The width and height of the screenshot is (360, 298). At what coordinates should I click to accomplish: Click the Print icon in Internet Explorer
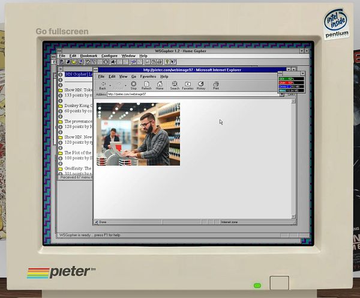(x=216, y=85)
